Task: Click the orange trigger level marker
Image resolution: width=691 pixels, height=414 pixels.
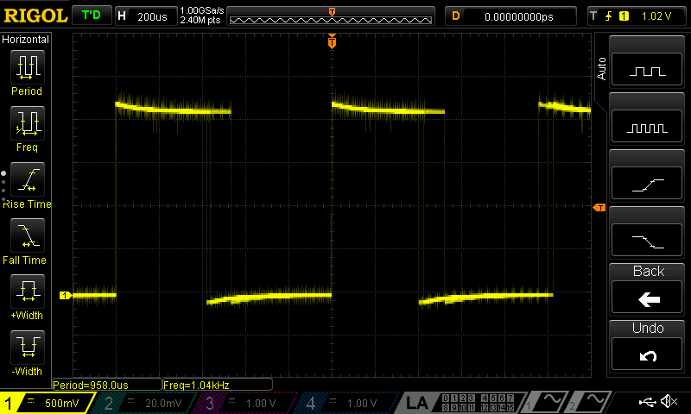Action: [x=598, y=208]
